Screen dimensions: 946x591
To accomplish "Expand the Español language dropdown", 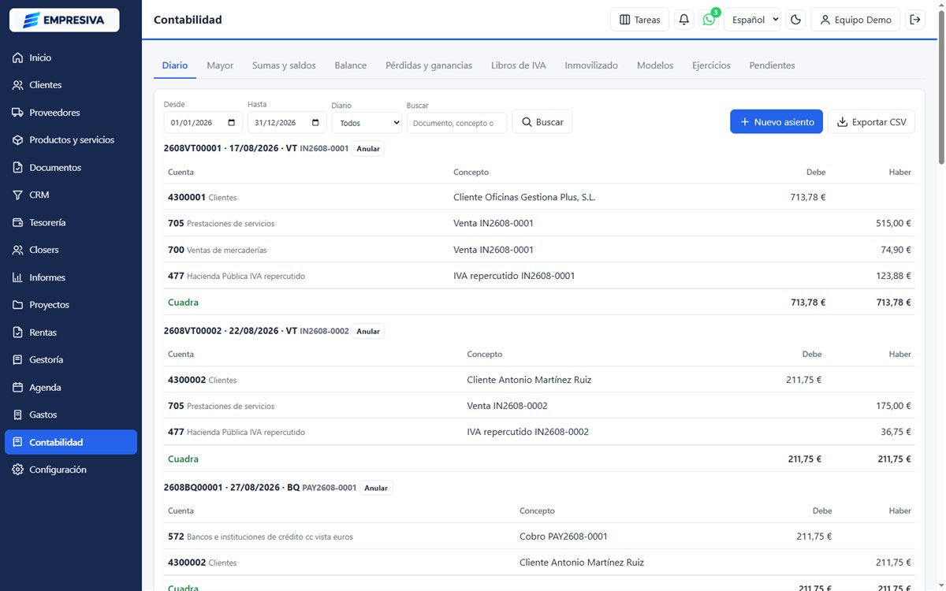I will [752, 20].
